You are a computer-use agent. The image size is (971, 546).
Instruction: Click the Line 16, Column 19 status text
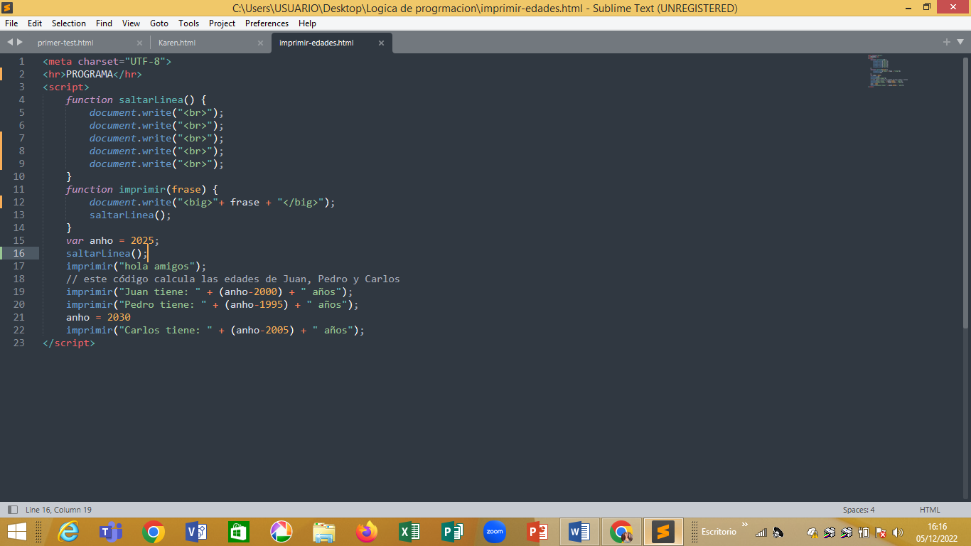(x=58, y=510)
